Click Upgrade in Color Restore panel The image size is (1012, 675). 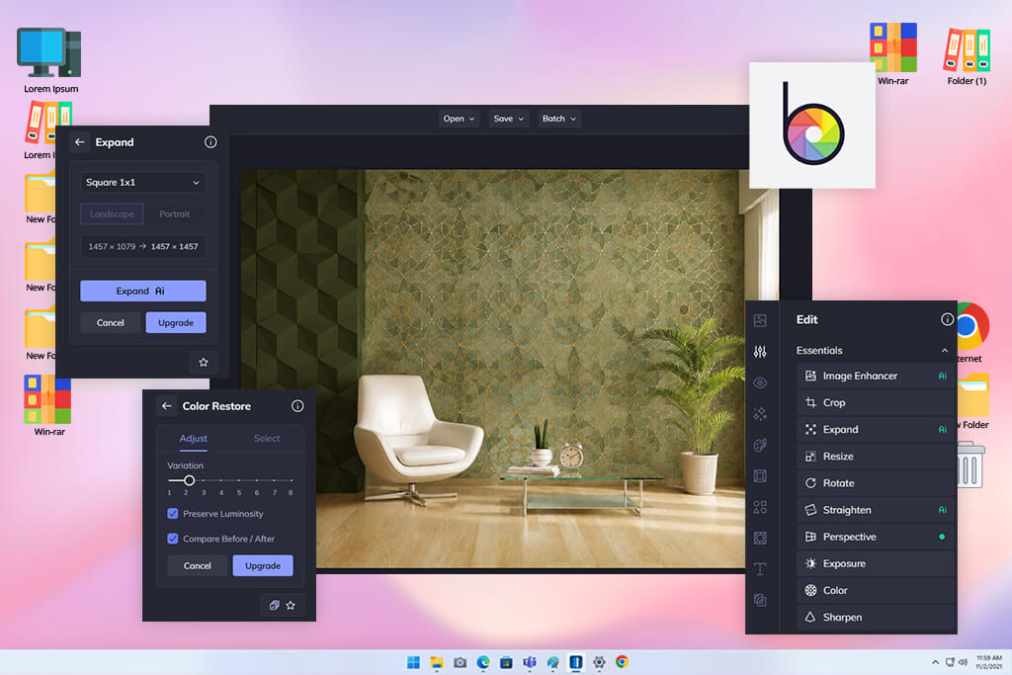263,566
